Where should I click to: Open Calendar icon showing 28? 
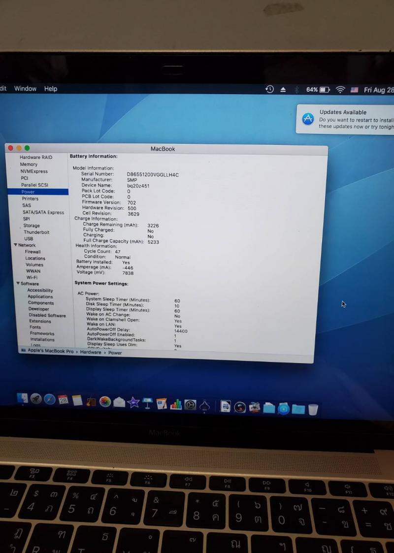[63, 399]
